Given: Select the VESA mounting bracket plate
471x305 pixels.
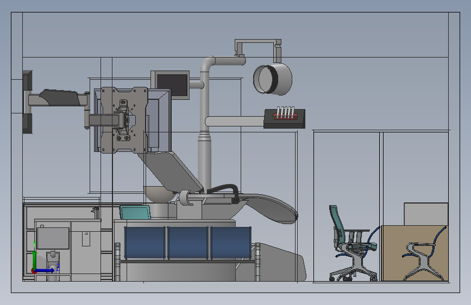Looking at the screenshot, I should (x=124, y=120).
